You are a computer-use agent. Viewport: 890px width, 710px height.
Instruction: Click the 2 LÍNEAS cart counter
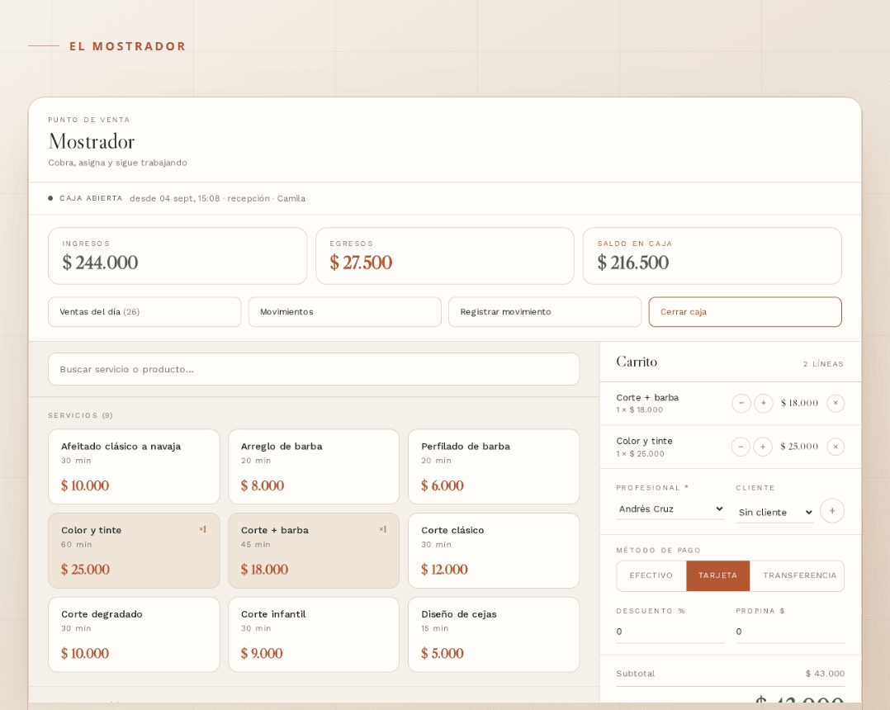pyautogui.click(x=823, y=364)
